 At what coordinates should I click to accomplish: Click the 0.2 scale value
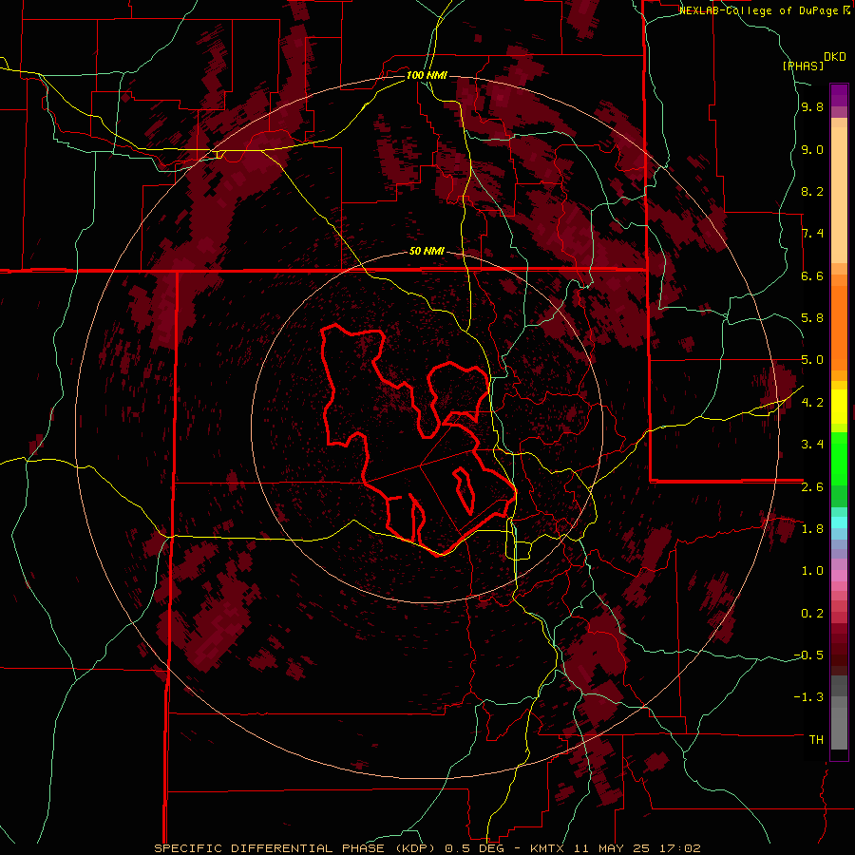(x=812, y=613)
